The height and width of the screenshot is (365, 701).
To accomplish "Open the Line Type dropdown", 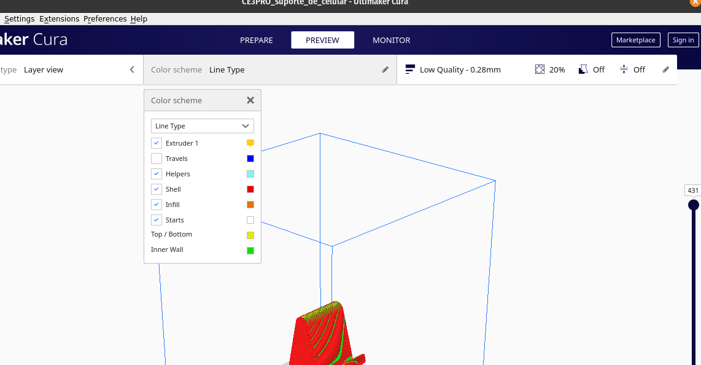I will 203,126.
